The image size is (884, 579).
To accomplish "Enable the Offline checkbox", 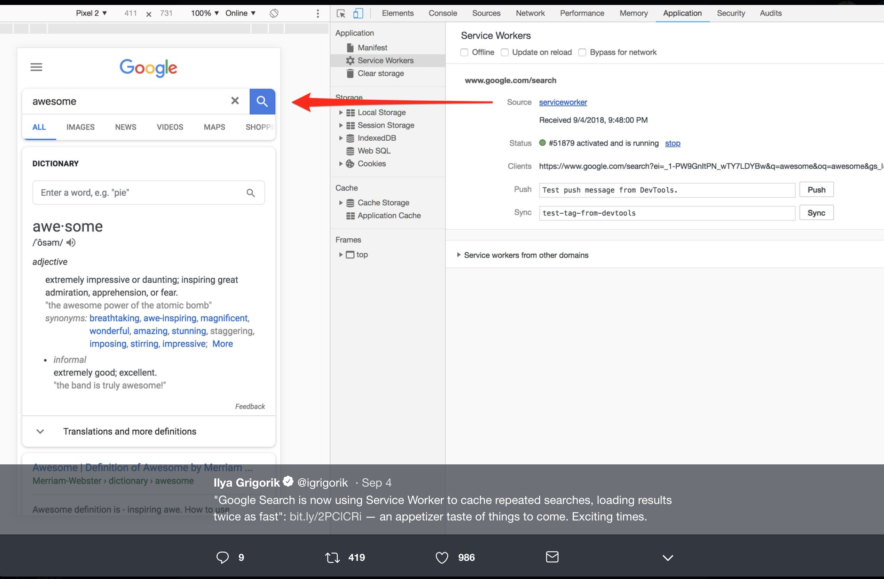I will click(464, 52).
